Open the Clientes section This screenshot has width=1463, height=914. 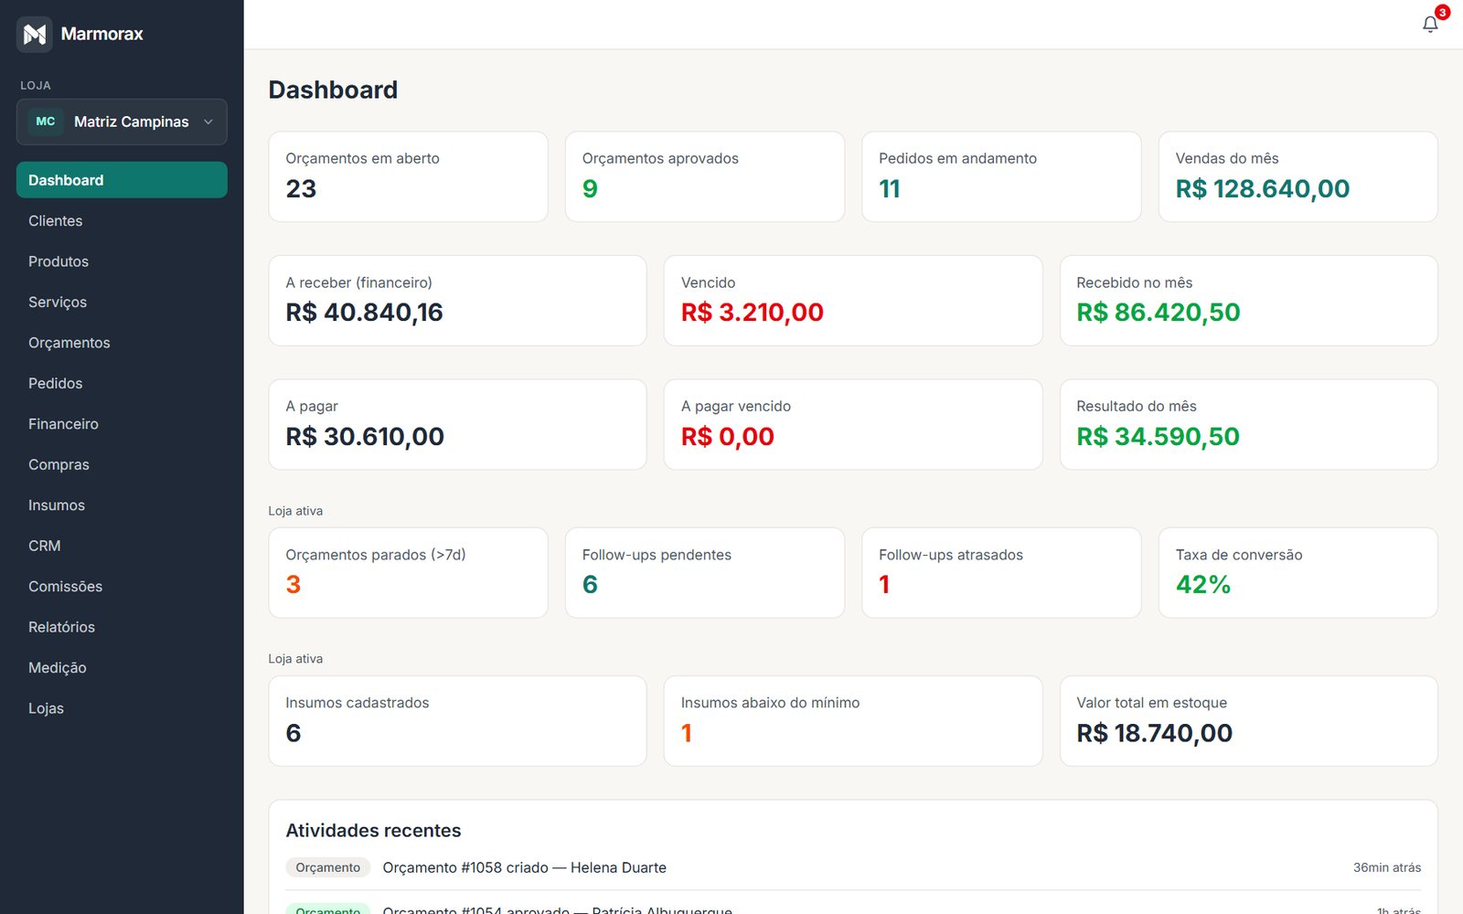122,220
